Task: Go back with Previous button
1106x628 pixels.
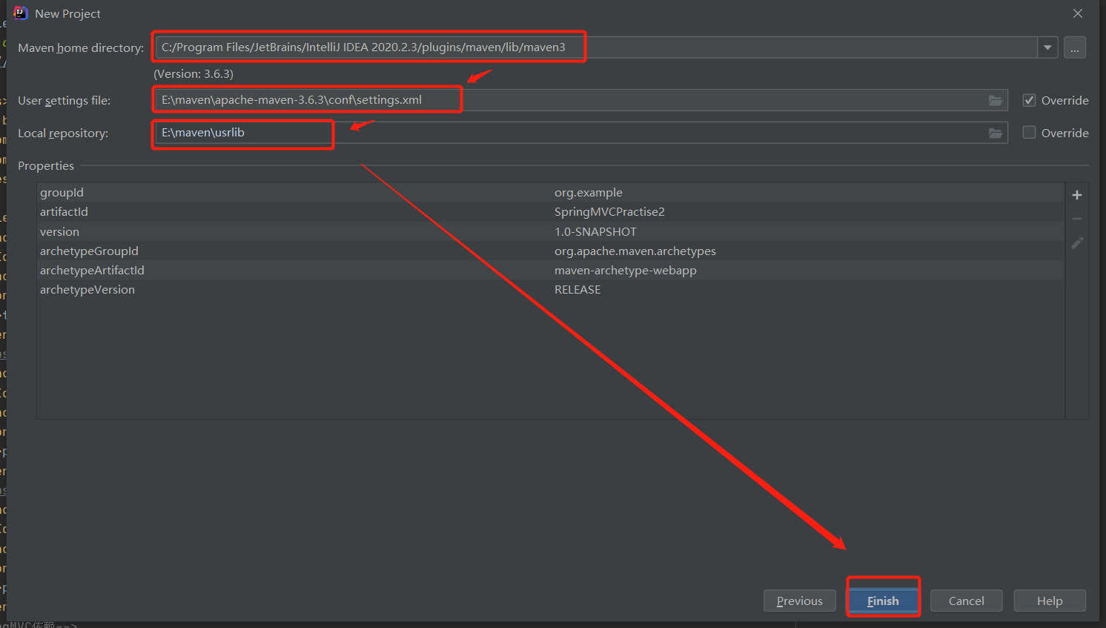Action: tap(799, 601)
